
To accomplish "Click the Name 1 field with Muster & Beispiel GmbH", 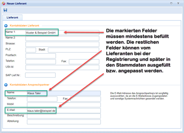I will [x=41, y=33].
